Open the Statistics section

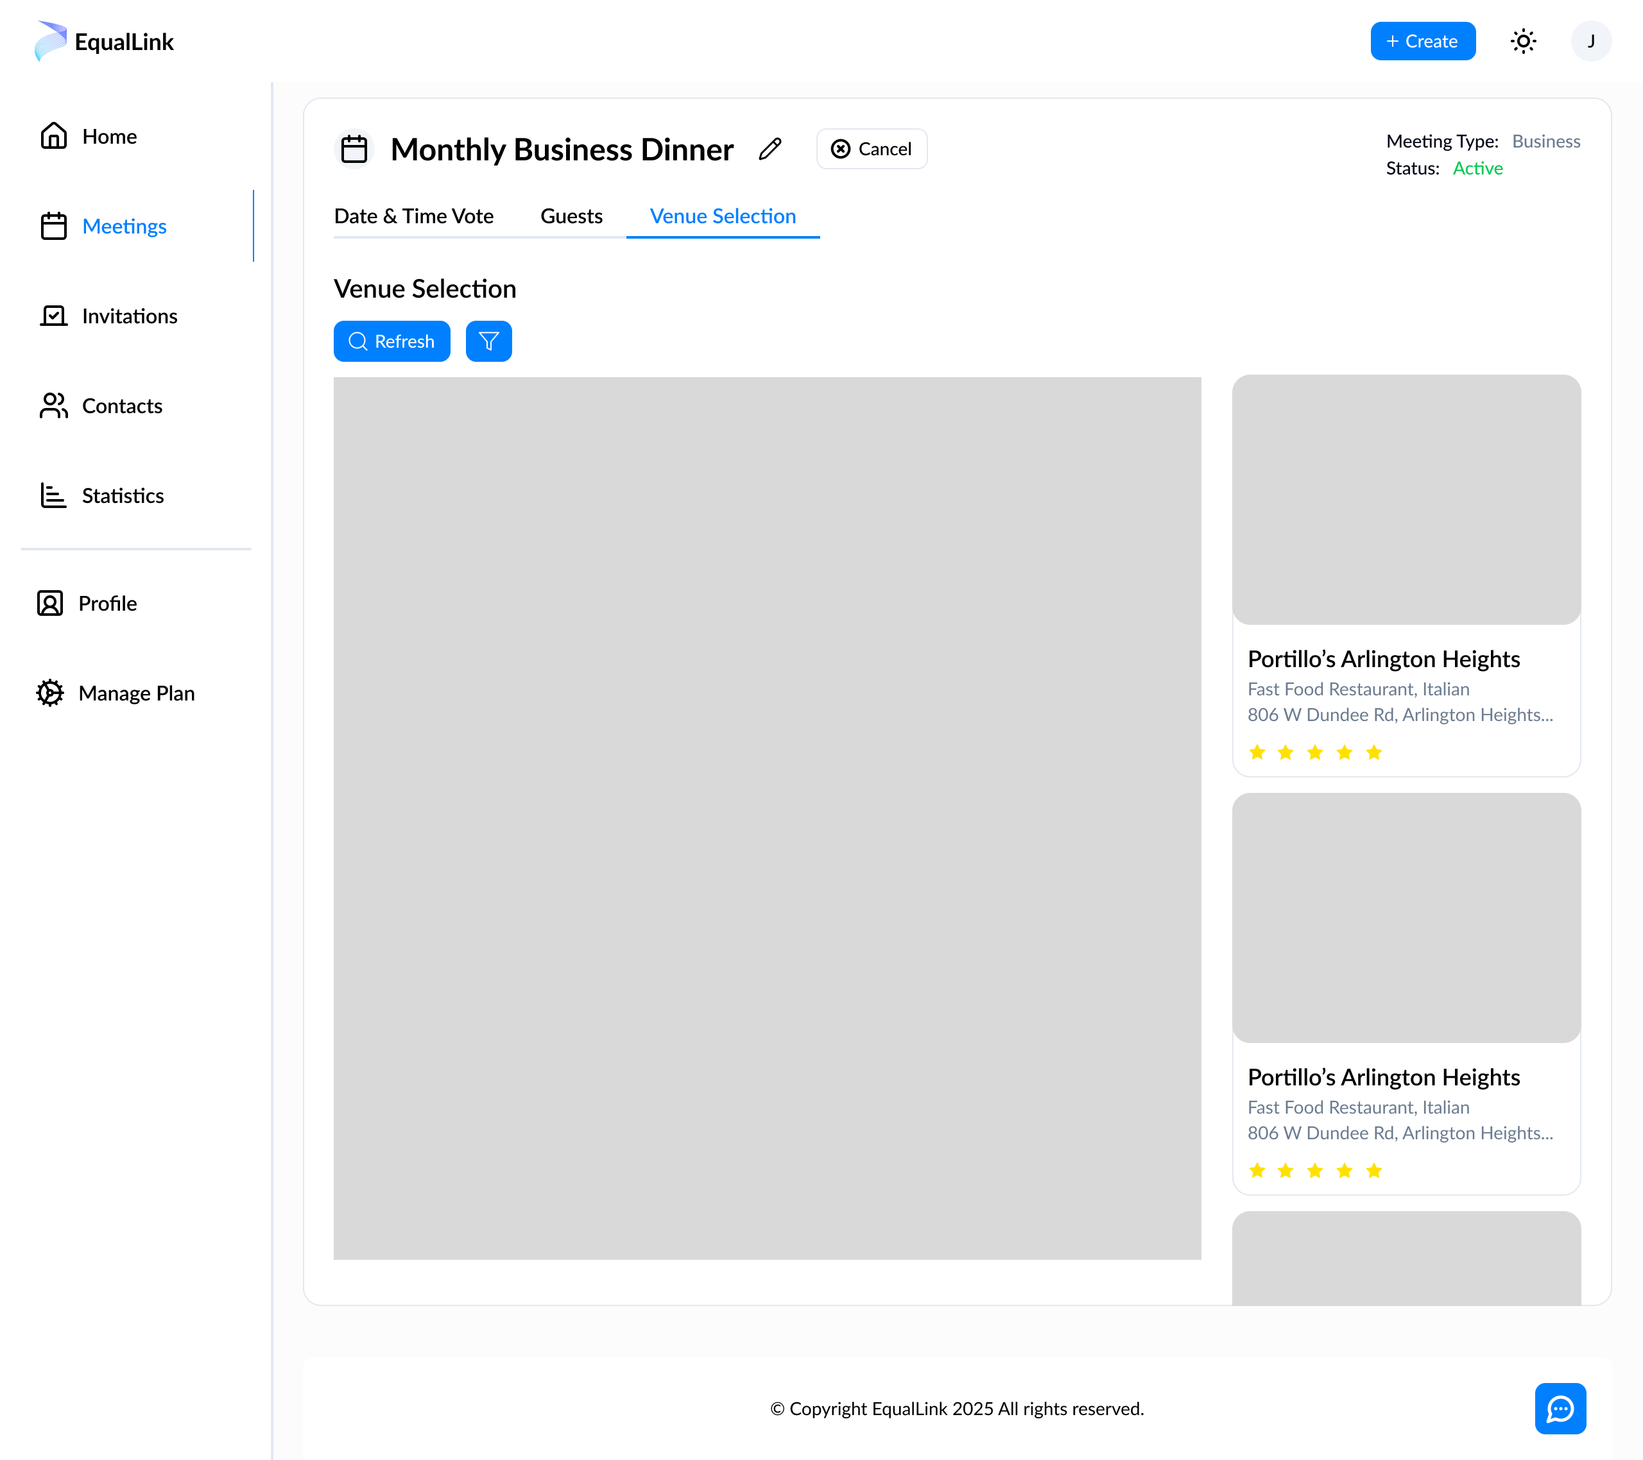122,496
